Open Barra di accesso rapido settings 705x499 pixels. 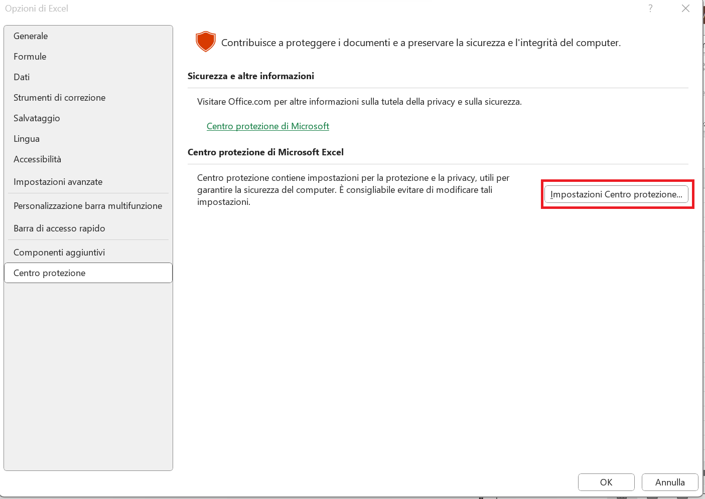coord(88,228)
